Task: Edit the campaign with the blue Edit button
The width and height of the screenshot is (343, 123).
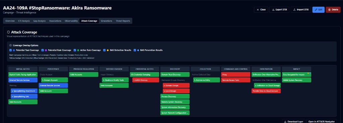Action: pos(318,10)
